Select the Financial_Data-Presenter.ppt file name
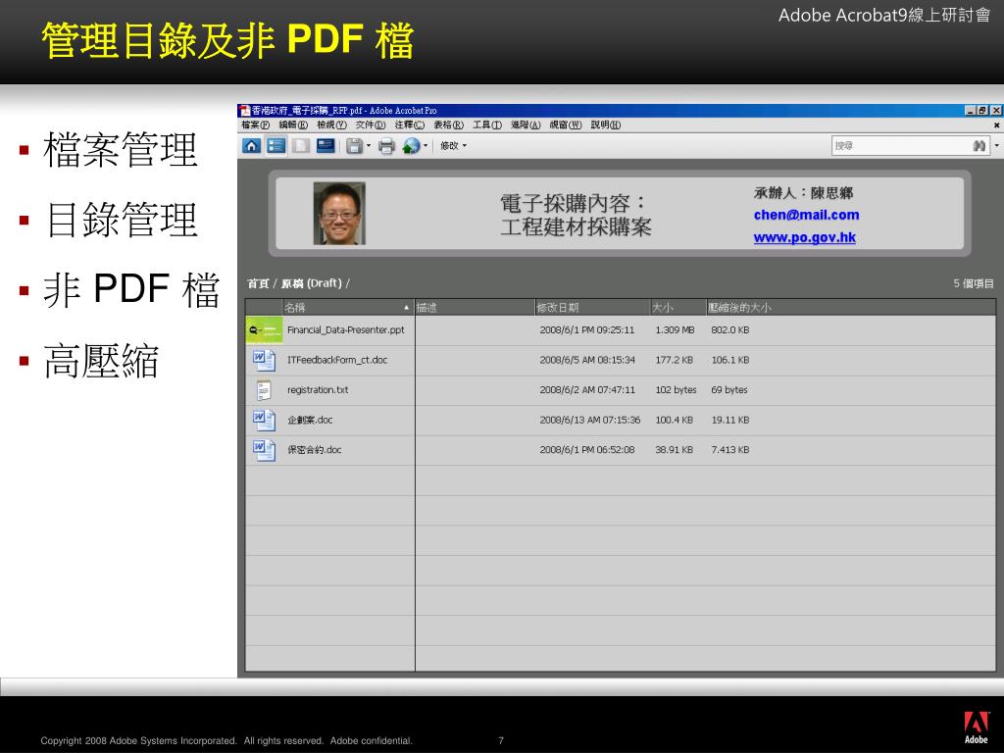 click(x=346, y=329)
